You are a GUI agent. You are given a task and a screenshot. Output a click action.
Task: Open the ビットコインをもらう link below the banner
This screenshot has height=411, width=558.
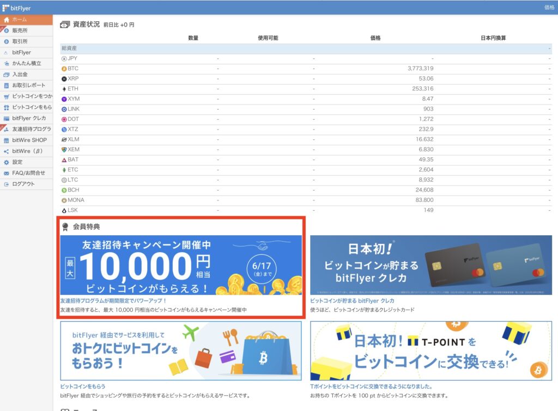pyautogui.click(x=83, y=387)
